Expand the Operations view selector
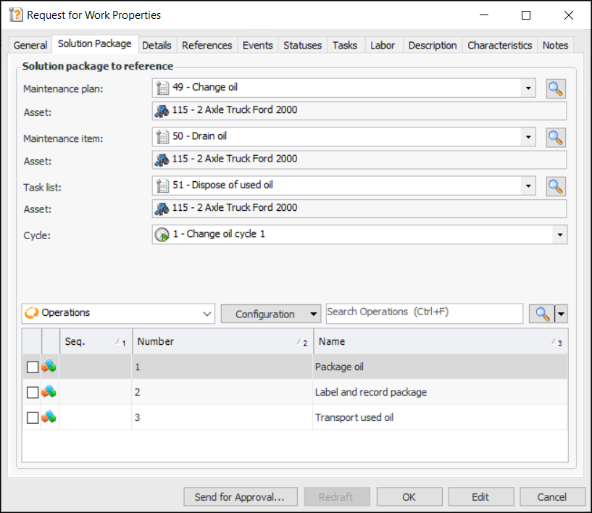 tap(207, 314)
